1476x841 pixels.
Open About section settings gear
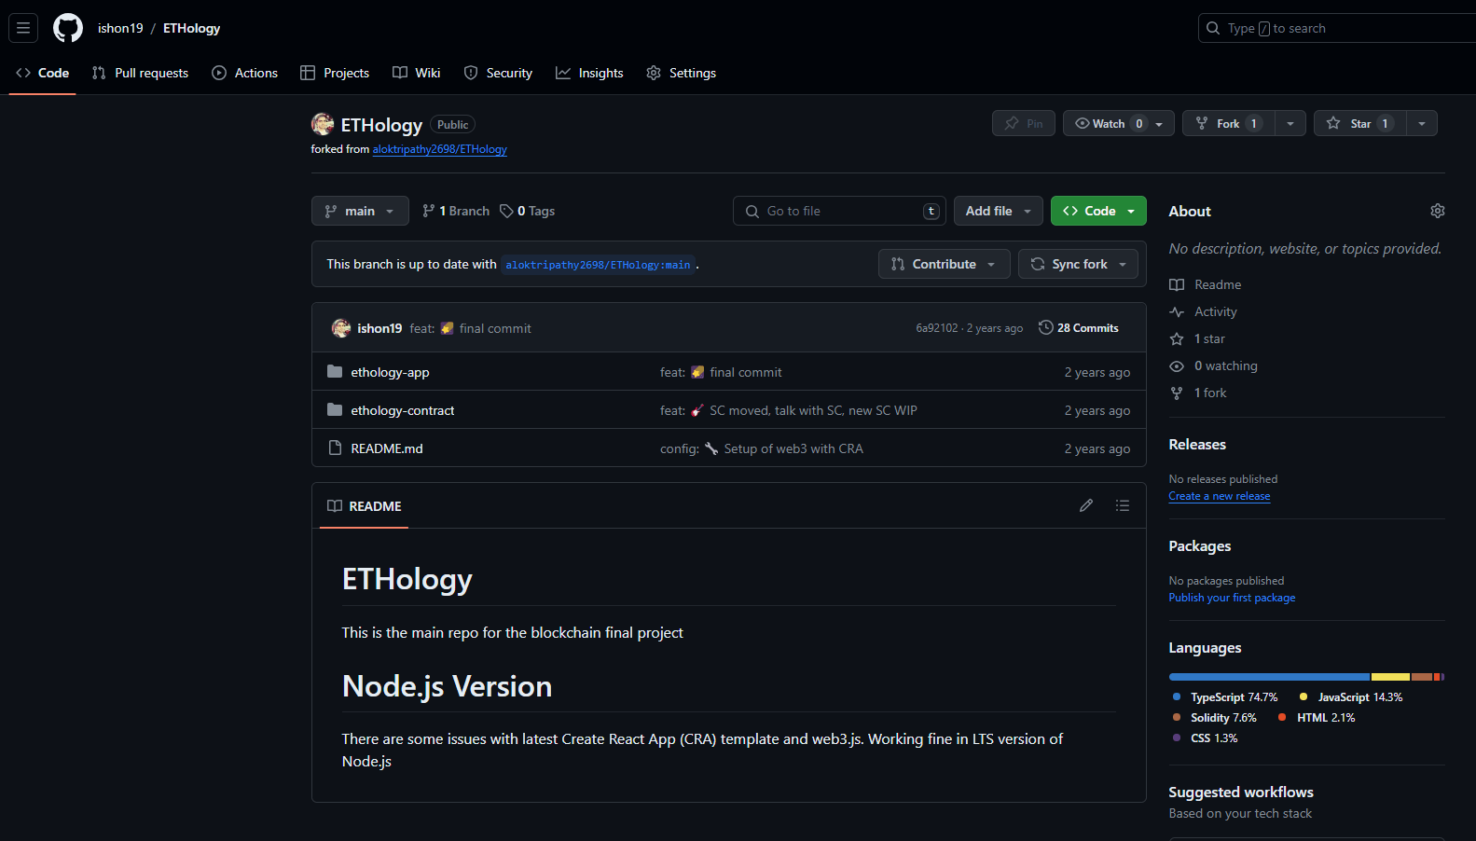1437,211
